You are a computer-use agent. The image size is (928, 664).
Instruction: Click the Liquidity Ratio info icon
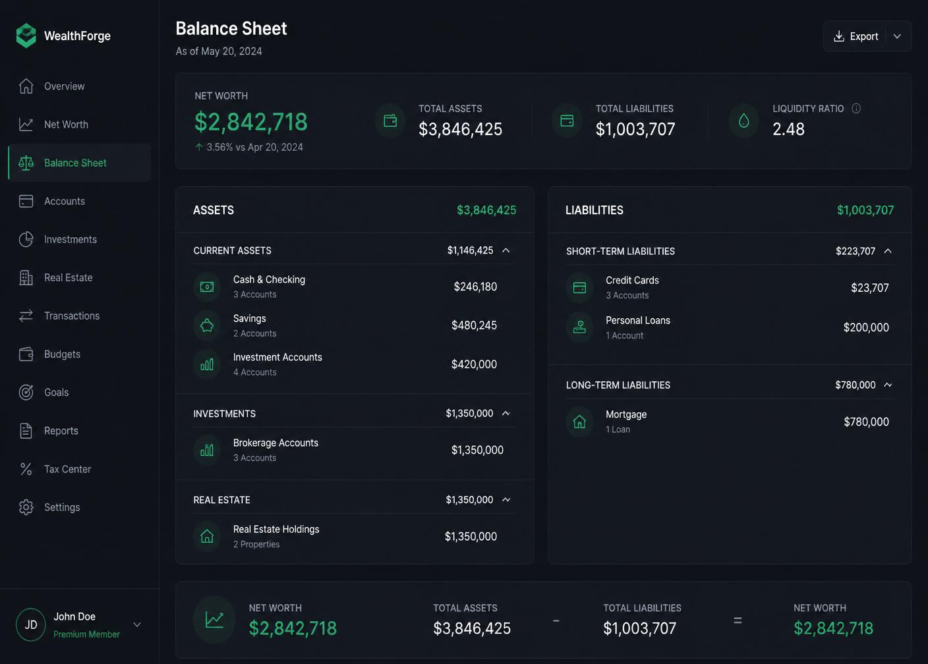[x=856, y=109]
